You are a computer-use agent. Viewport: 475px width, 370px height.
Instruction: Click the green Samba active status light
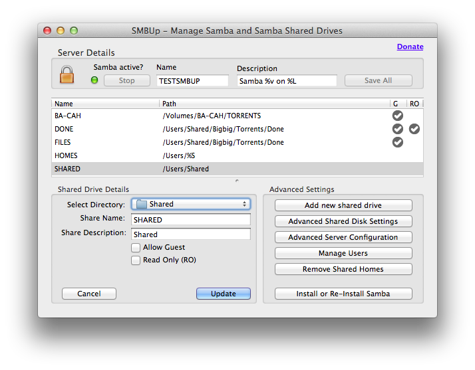click(94, 80)
